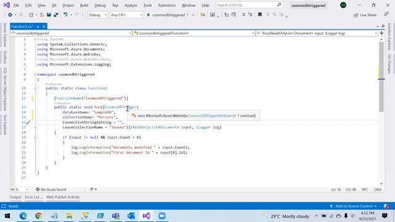Click the Navigate Backward toolbar icon
Image resolution: width=395 pixels, height=222 pixels.
10,15
